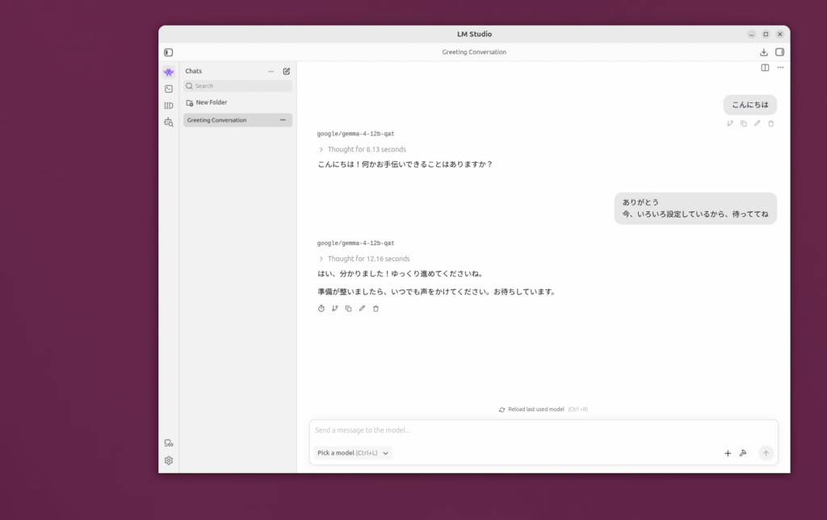Click the はい、分かりました response line
The image size is (827, 520).
coord(401,273)
